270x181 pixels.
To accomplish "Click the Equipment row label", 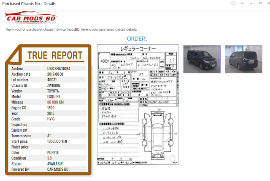I will 19,130.
